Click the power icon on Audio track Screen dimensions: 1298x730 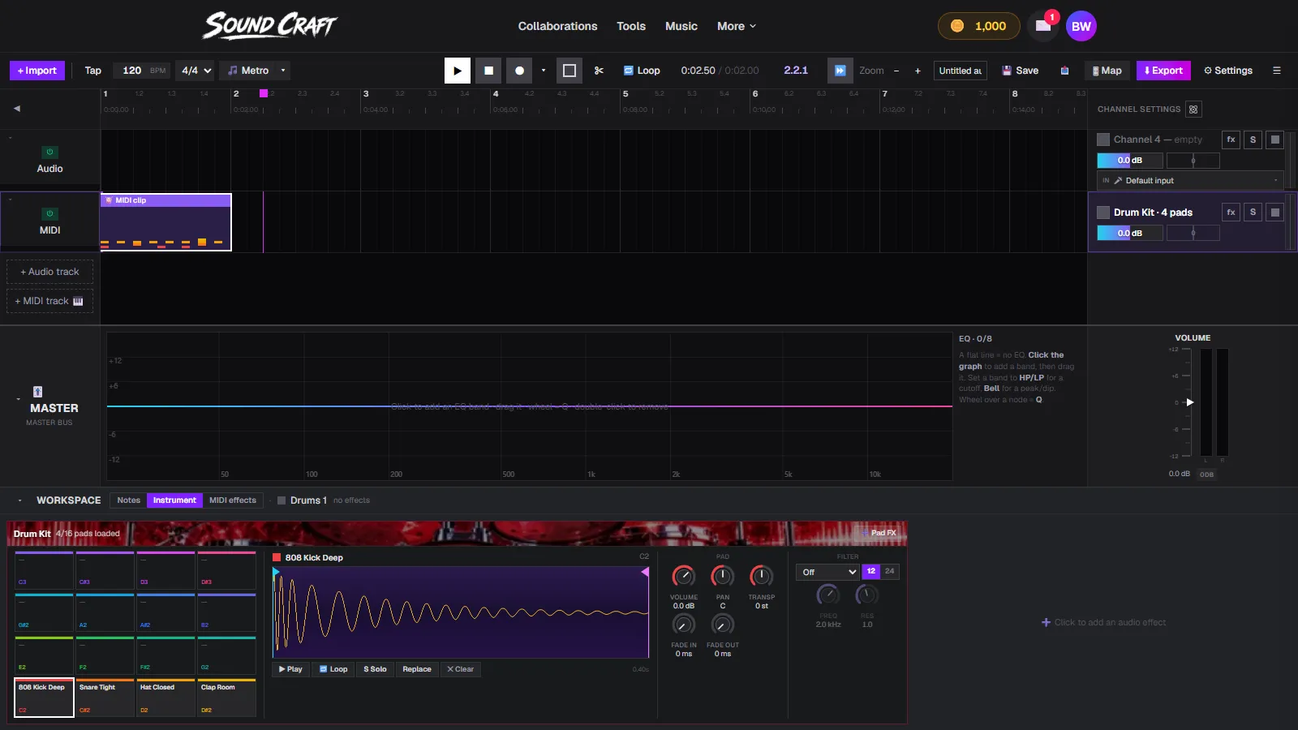49,152
